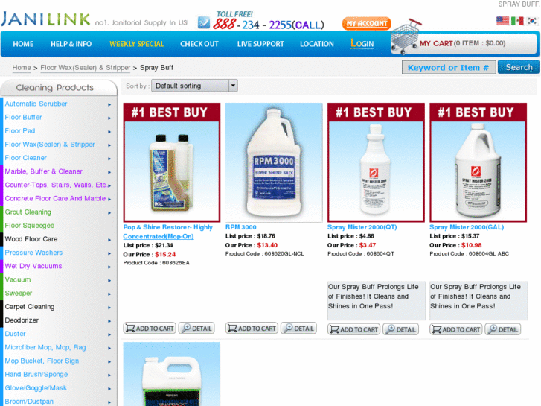Open the Default sorting dropdown
The width and height of the screenshot is (541, 406).
194,86
